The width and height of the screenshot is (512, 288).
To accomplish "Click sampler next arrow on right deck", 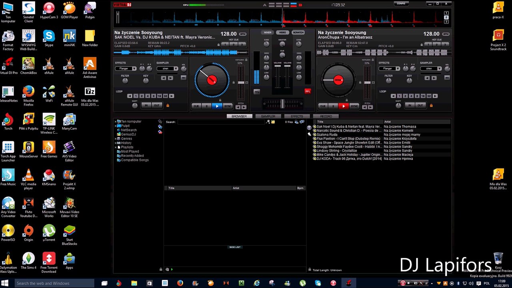I will pyautogui.click(x=434, y=78).
